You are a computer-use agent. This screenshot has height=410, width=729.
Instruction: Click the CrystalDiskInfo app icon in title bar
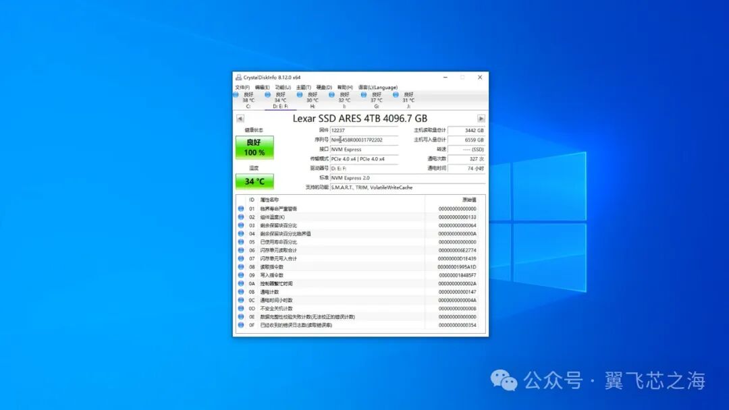coord(238,77)
